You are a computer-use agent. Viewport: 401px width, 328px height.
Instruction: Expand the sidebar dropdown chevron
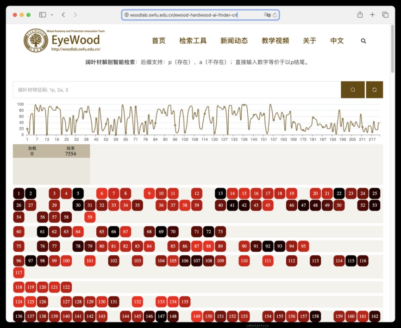pos(51,15)
